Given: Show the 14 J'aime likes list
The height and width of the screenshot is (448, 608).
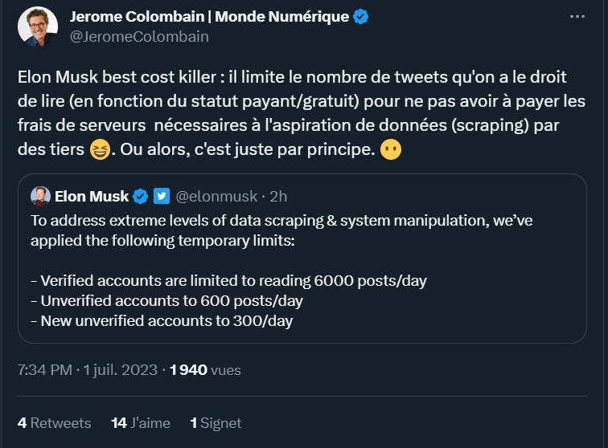Looking at the screenshot, I should pyautogui.click(x=141, y=422).
